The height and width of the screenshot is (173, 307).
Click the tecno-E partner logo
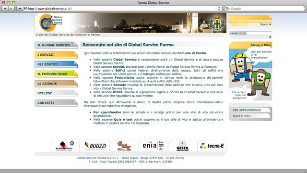pos(212,146)
